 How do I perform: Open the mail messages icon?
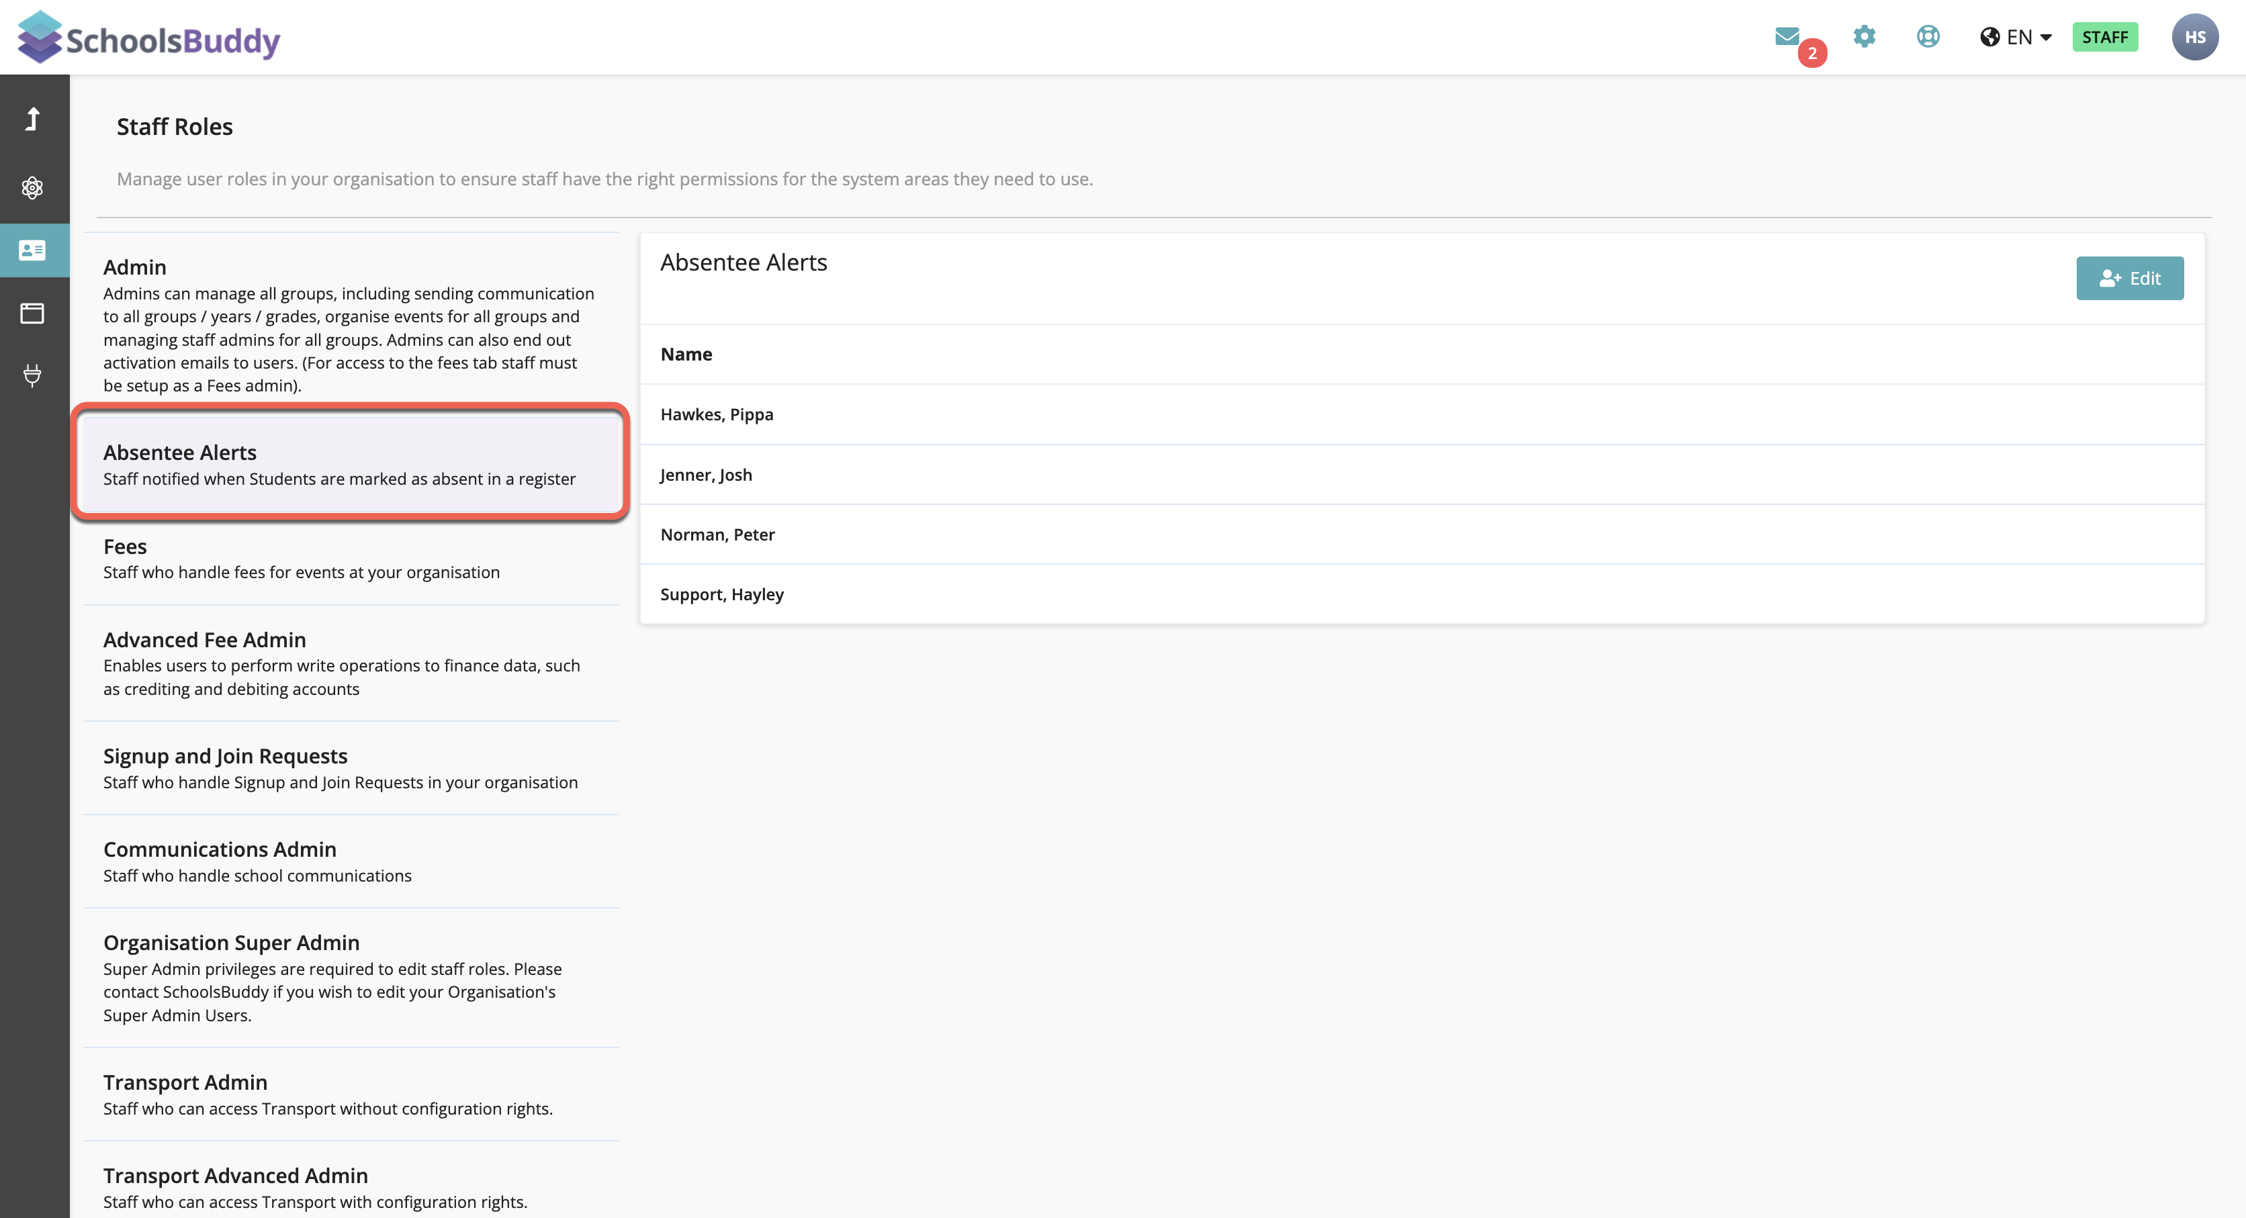pyautogui.click(x=1787, y=37)
